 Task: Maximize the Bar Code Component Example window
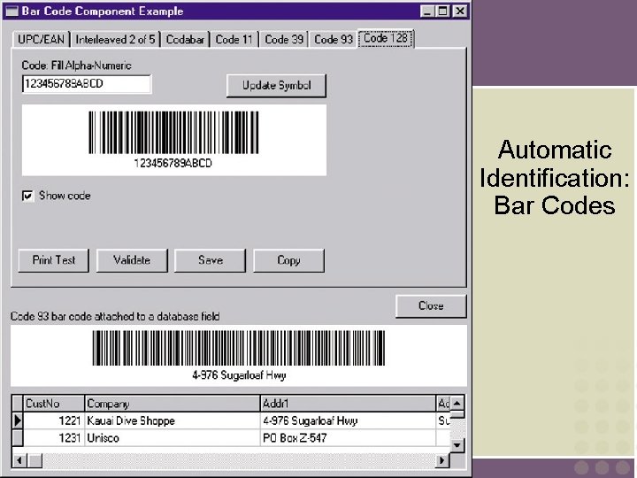click(442, 11)
